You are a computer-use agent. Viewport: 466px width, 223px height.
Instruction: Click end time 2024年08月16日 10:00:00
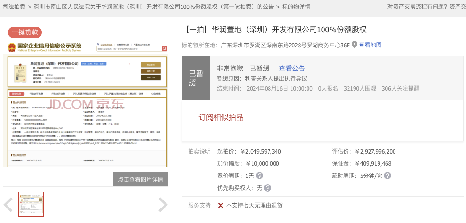279,88
